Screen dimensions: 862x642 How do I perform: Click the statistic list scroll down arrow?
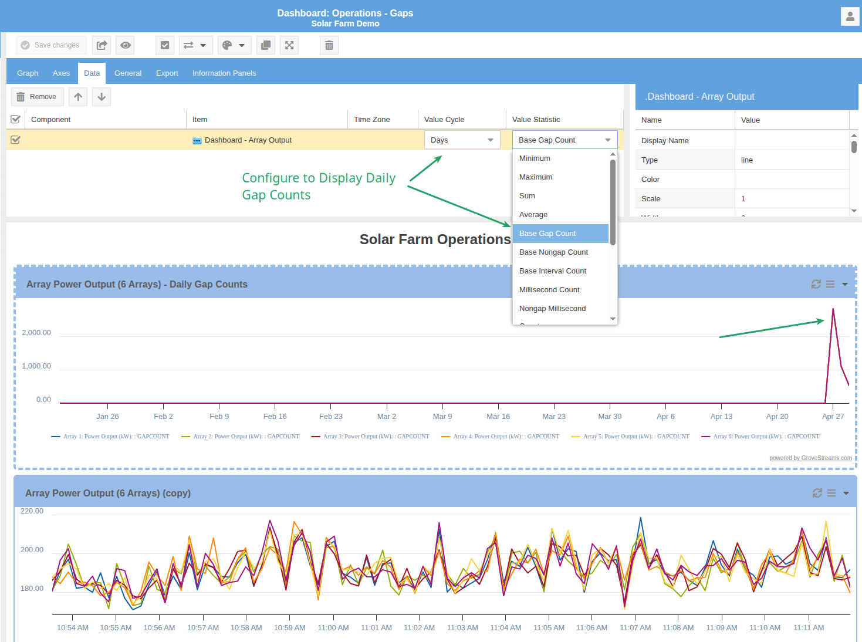click(x=613, y=319)
